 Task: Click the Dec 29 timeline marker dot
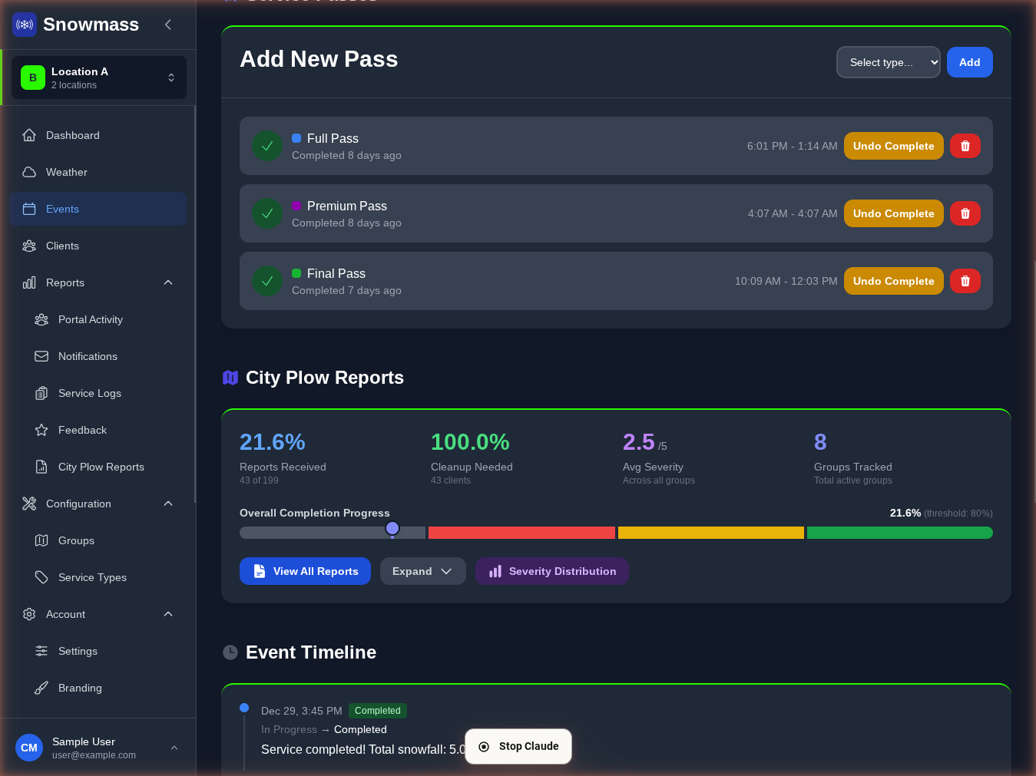click(244, 708)
